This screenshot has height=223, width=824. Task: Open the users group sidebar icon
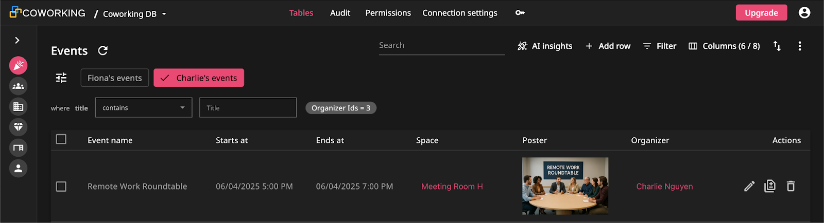(x=18, y=86)
